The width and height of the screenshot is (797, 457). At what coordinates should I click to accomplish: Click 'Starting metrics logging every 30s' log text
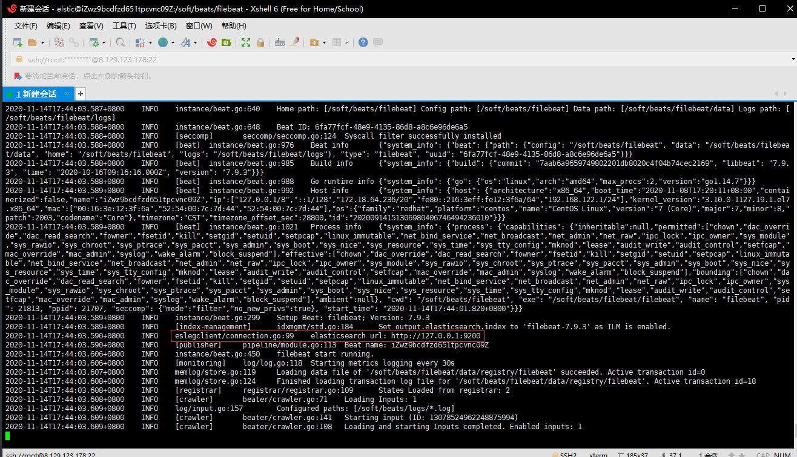click(382, 363)
